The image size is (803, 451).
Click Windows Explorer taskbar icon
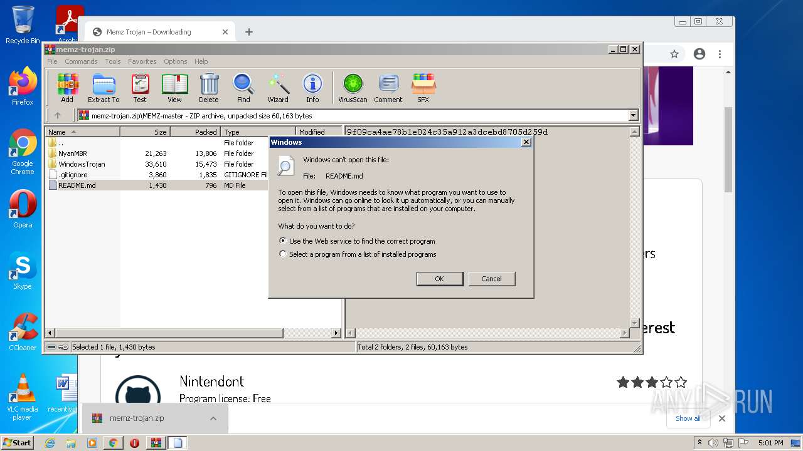(x=71, y=443)
